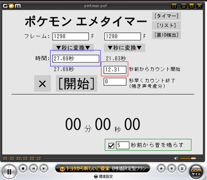
Task: Skip to next track button
Action: click(44, 168)
